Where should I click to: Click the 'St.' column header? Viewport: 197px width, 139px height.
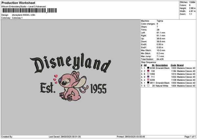[153, 65]
